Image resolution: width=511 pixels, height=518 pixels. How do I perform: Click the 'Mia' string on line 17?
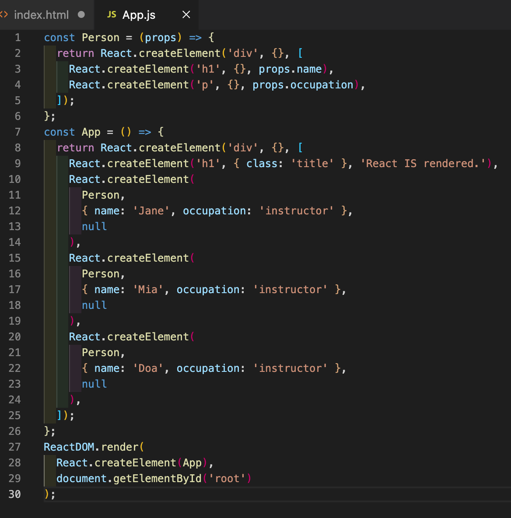pos(148,289)
